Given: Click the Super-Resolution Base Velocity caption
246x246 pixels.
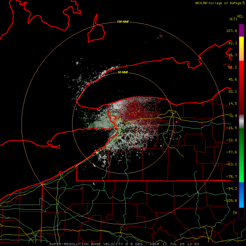Looking at the screenshot, I should (124, 244).
